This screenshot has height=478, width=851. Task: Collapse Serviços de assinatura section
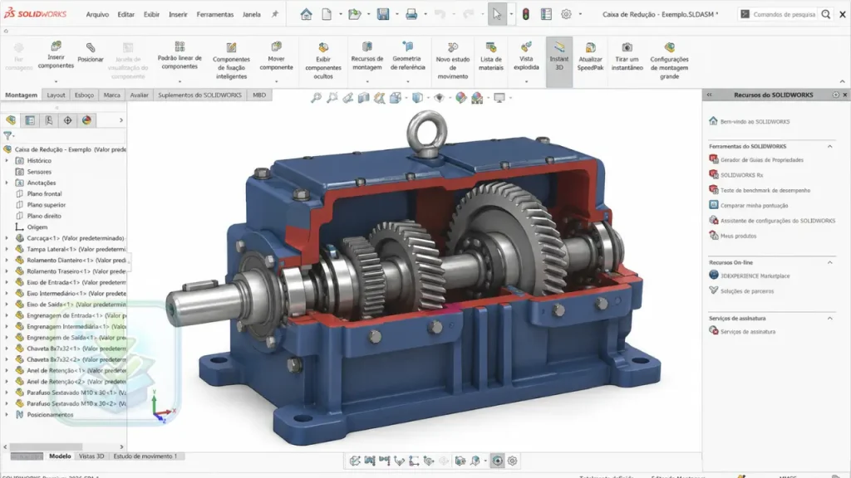tap(830, 318)
